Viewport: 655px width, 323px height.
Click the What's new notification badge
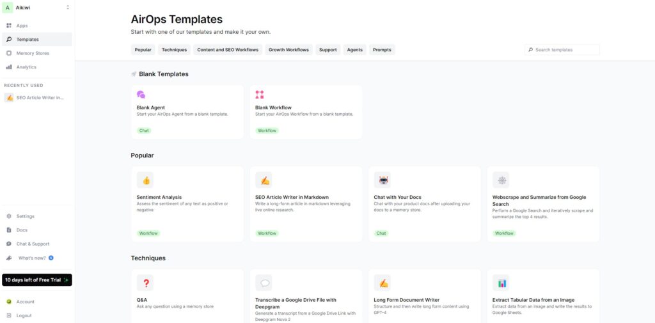coord(51,258)
